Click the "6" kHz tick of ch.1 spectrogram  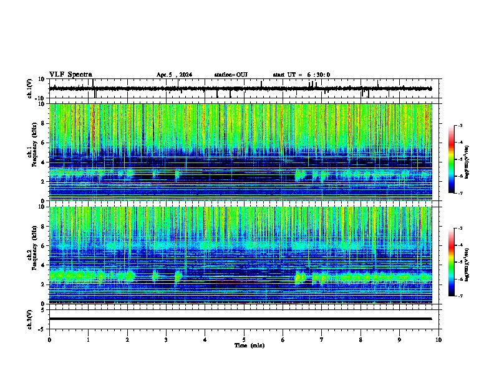[44, 143]
